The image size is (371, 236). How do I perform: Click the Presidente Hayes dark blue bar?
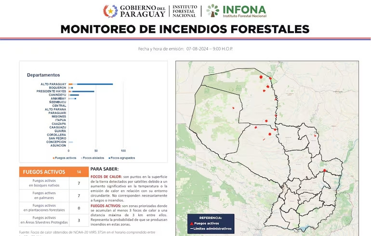83,91
